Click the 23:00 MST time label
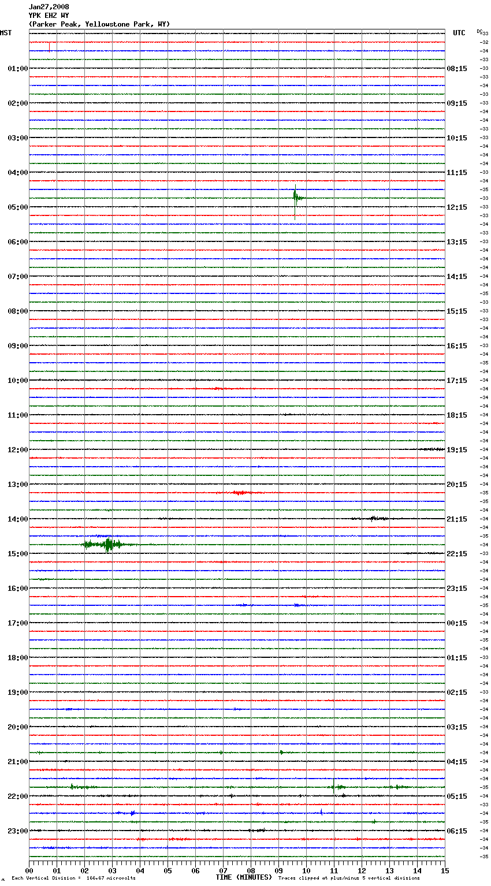Viewport: 491px width, 886px height. coord(18,831)
